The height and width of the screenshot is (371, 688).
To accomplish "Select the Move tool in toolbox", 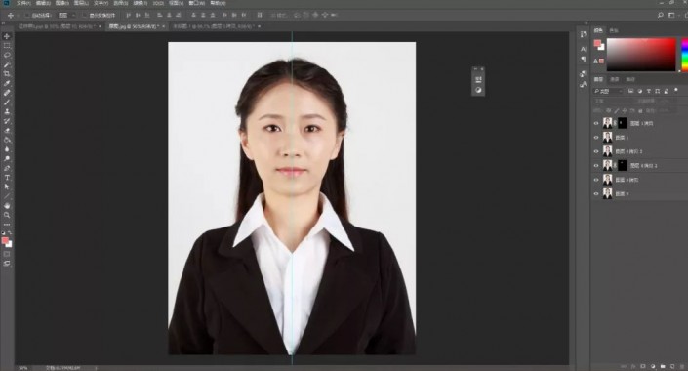I will [7, 36].
